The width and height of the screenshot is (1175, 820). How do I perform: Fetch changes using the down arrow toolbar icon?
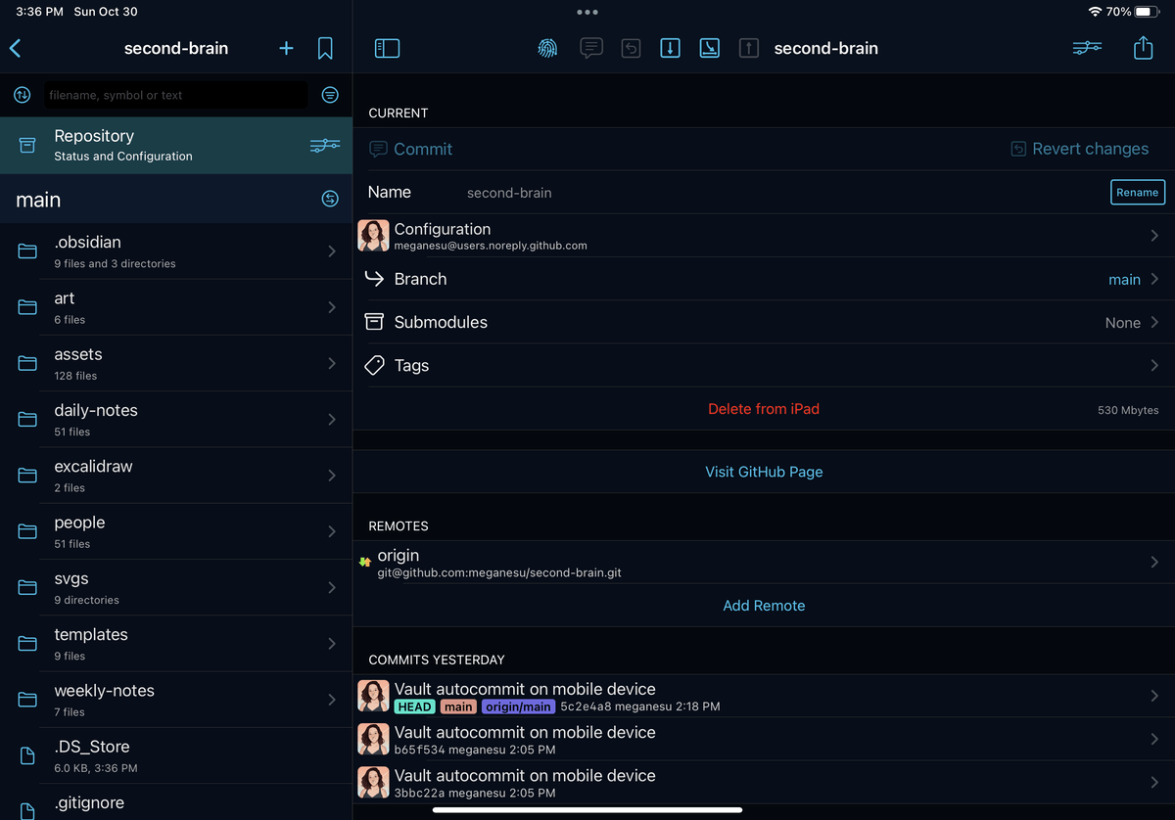[670, 47]
